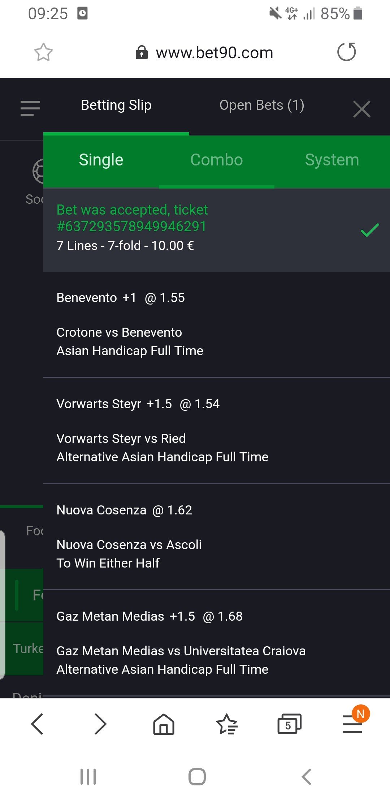Show the 5 open browser tabs
This screenshot has height=802, width=390.
point(289,724)
